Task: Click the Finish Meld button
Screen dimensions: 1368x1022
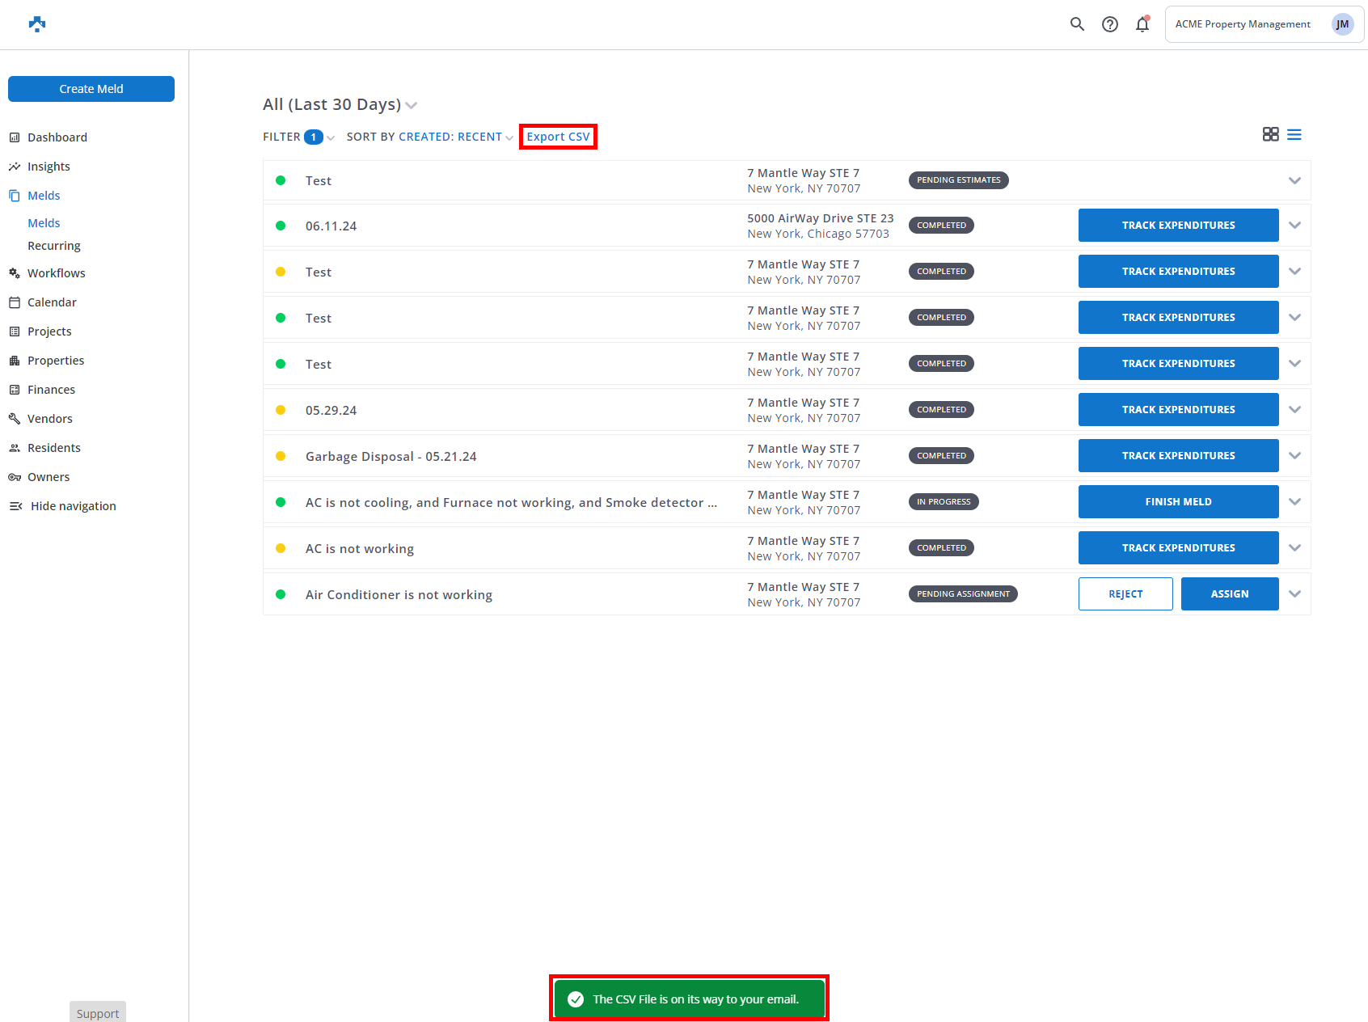Action: coord(1178,502)
